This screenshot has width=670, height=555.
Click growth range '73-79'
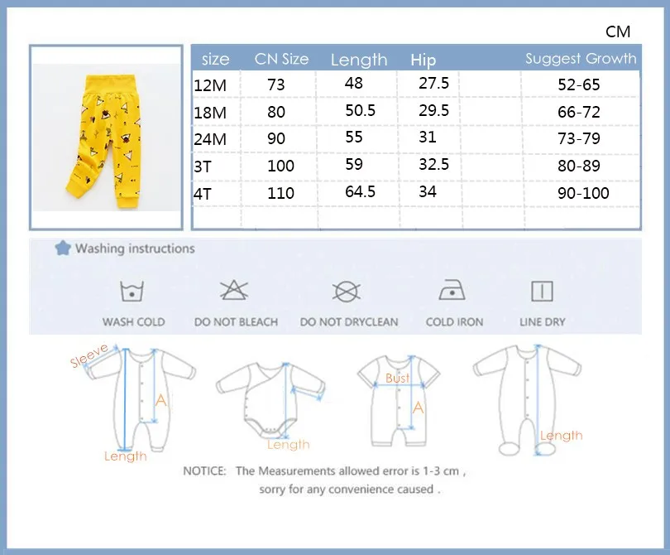tap(579, 138)
